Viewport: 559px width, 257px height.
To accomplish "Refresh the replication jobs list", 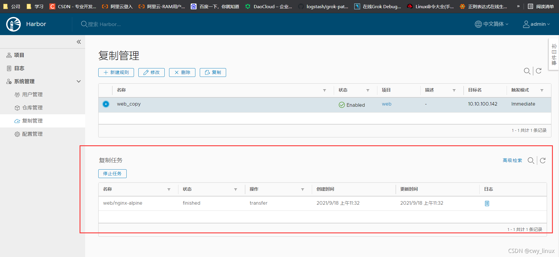I will click(x=543, y=161).
